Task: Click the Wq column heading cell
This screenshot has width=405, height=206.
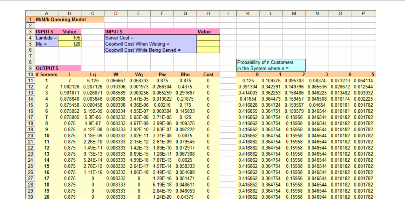Action: coord(139,74)
